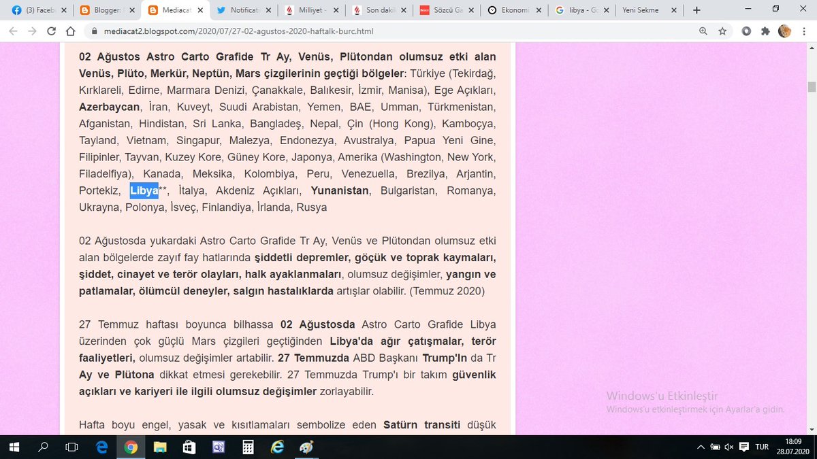Go forward to next page
This screenshot has height=459, width=817.
33,31
